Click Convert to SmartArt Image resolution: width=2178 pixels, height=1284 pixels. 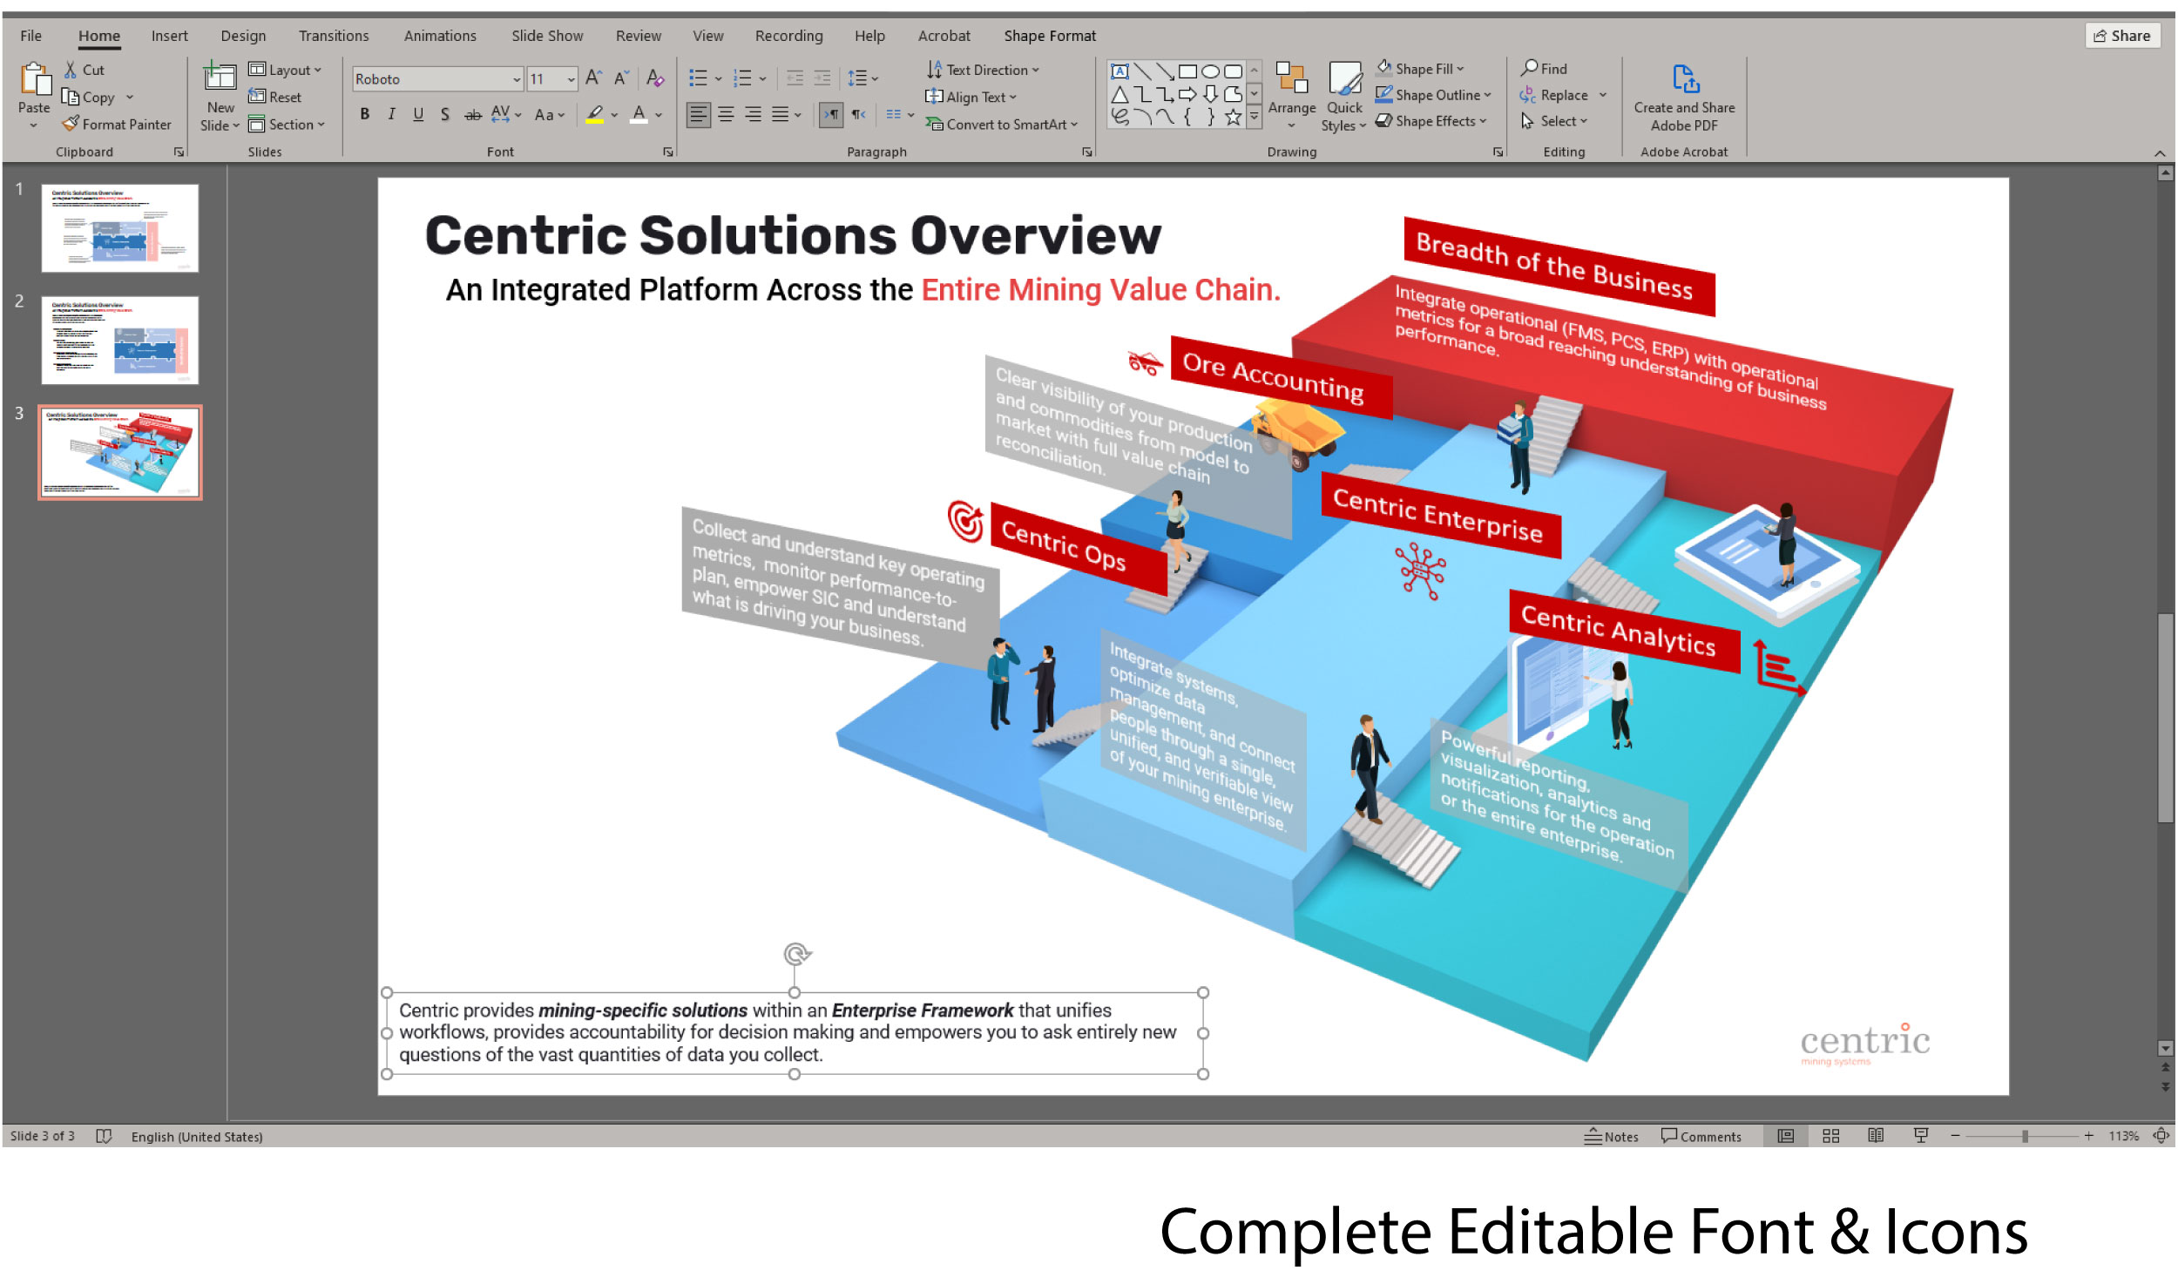1002,125
